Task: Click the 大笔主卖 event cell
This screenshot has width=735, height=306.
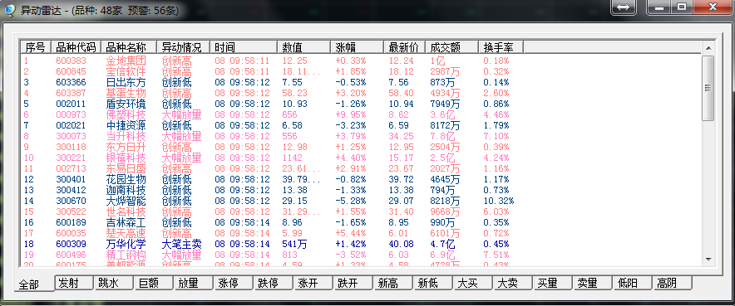Action: [x=181, y=244]
